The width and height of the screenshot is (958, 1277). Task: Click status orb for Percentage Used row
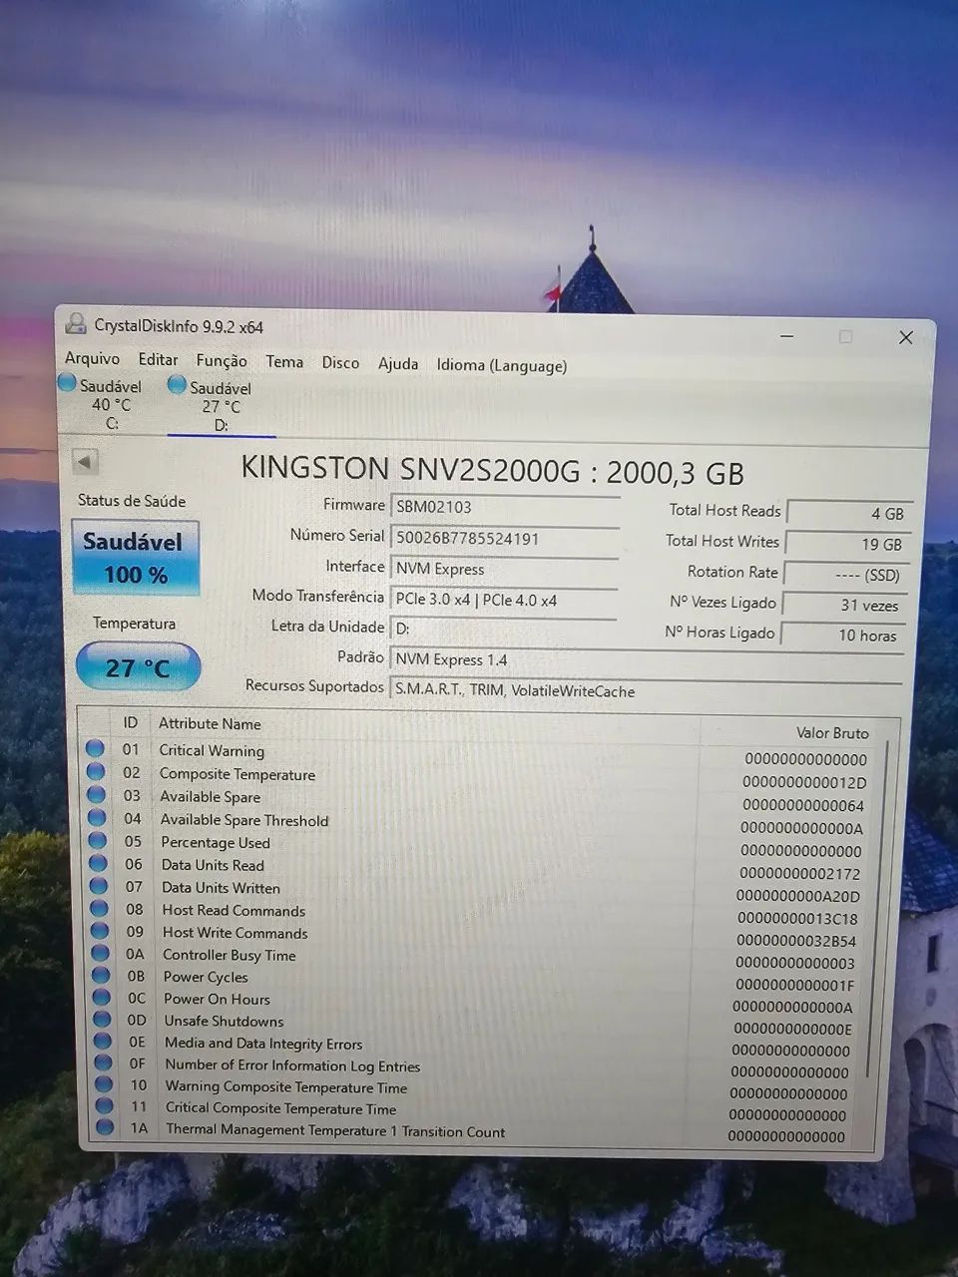click(97, 840)
